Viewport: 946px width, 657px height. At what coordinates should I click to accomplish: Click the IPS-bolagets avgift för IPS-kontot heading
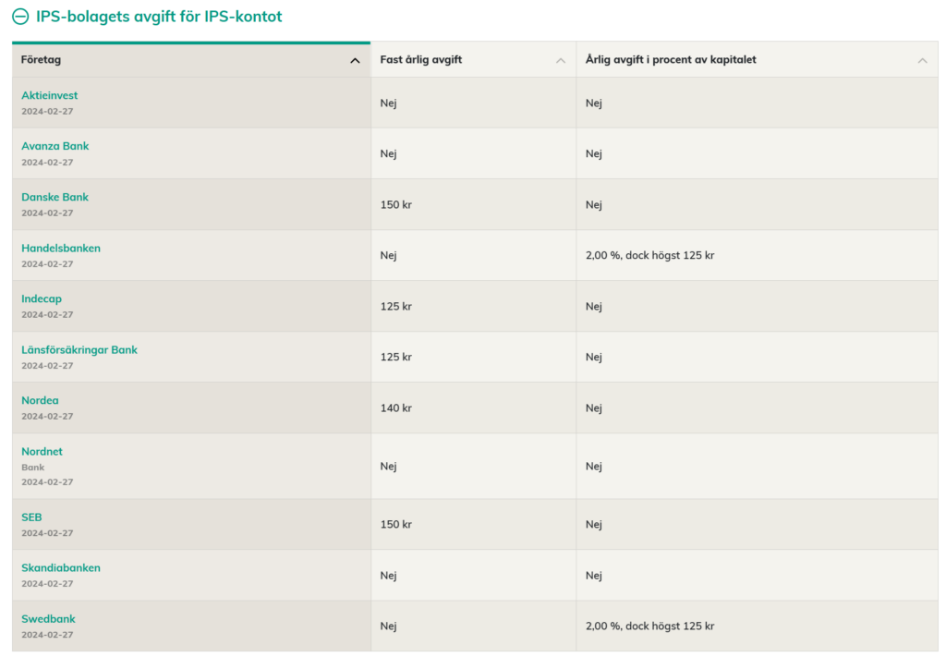coord(159,17)
